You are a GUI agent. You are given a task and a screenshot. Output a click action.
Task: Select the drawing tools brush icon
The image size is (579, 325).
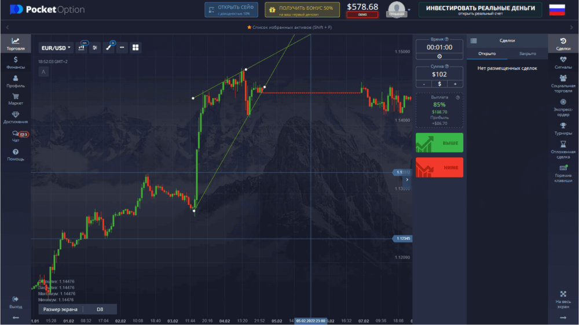click(108, 48)
